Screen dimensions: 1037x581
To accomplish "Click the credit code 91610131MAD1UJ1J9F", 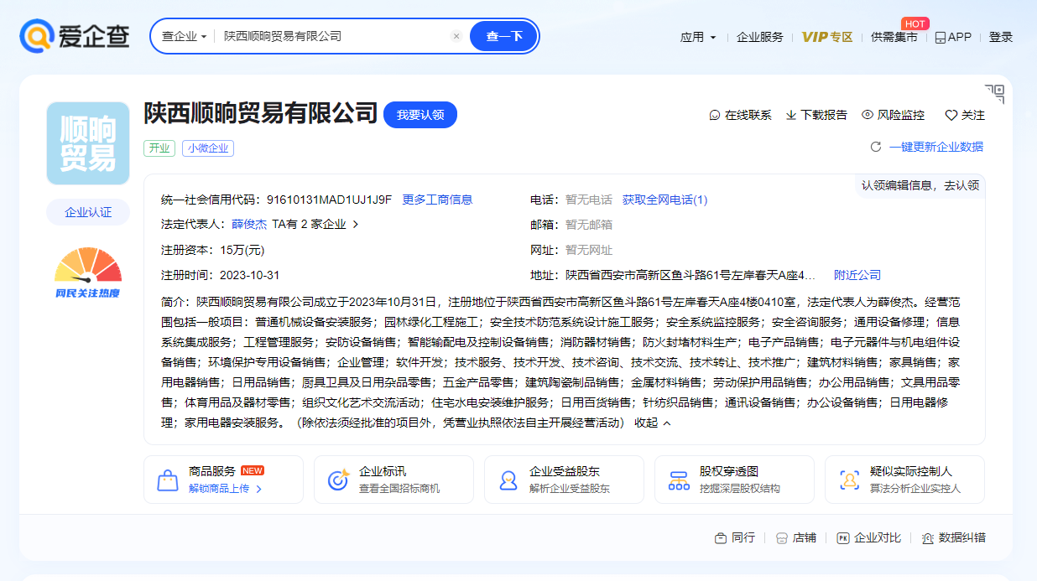I will point(329,200).
